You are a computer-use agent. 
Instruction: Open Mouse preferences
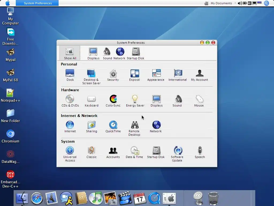pos(199,101)
